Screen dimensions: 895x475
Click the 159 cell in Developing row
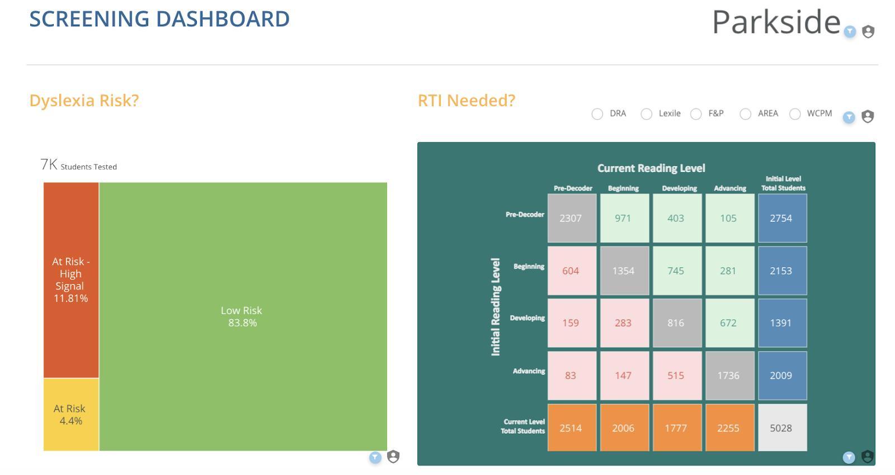click(x=572, y=323)
